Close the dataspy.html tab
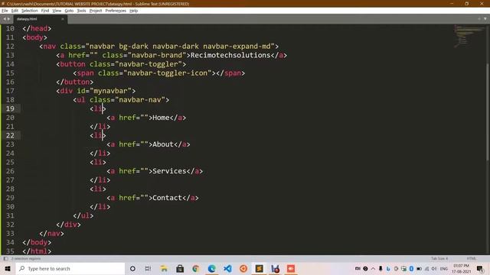The image size is (490, 275). coord(63,19)
